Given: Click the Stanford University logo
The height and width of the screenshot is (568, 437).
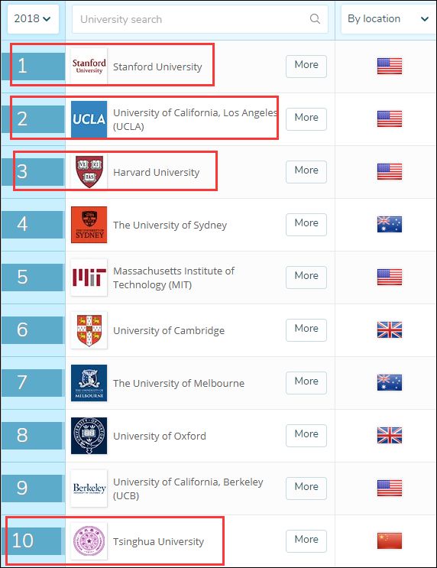Looking at the screenshot, I should pyautogui.click(x=89, y=67).
